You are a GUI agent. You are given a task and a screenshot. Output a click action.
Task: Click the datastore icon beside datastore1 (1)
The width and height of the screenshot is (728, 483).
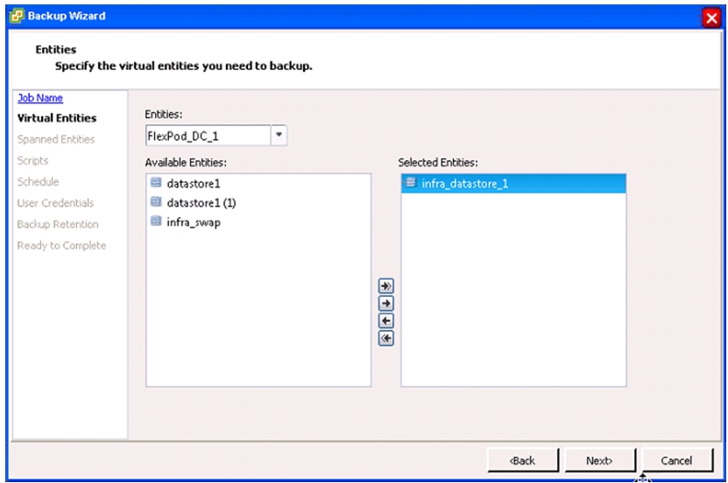(x=156, y=201)
